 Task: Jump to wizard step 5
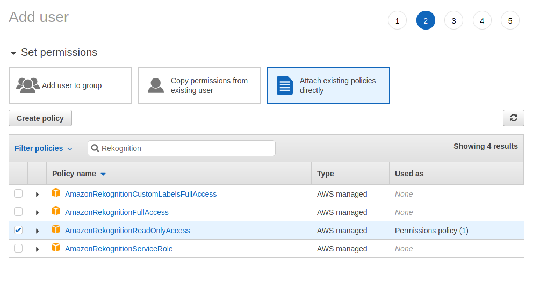pyautogui.click(x=510, y=20)
